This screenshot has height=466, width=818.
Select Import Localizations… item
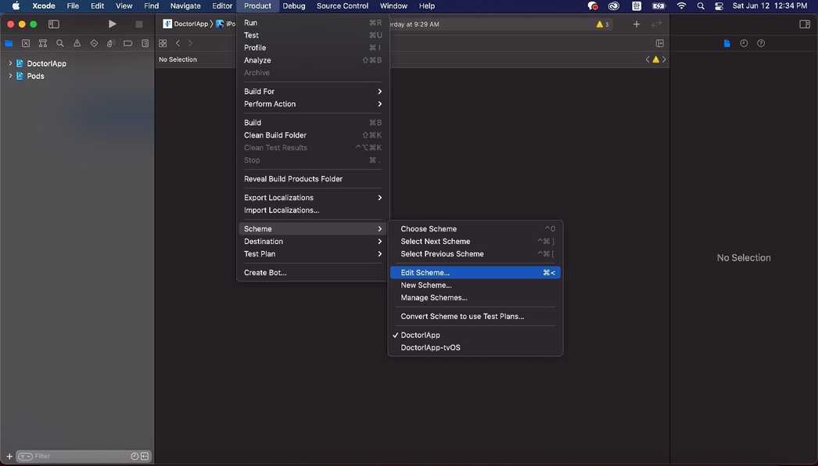[313, 210]
